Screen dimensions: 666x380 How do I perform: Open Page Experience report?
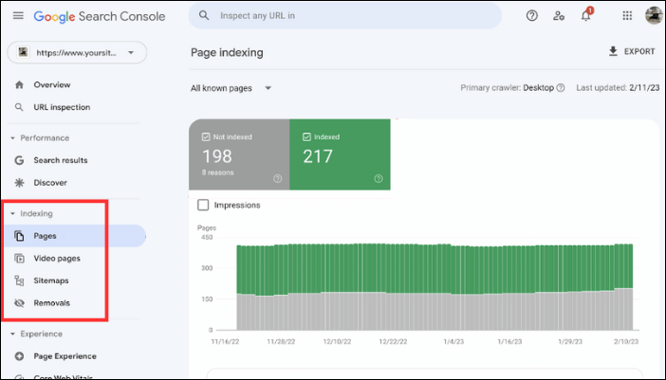click(x=65, y=356)
